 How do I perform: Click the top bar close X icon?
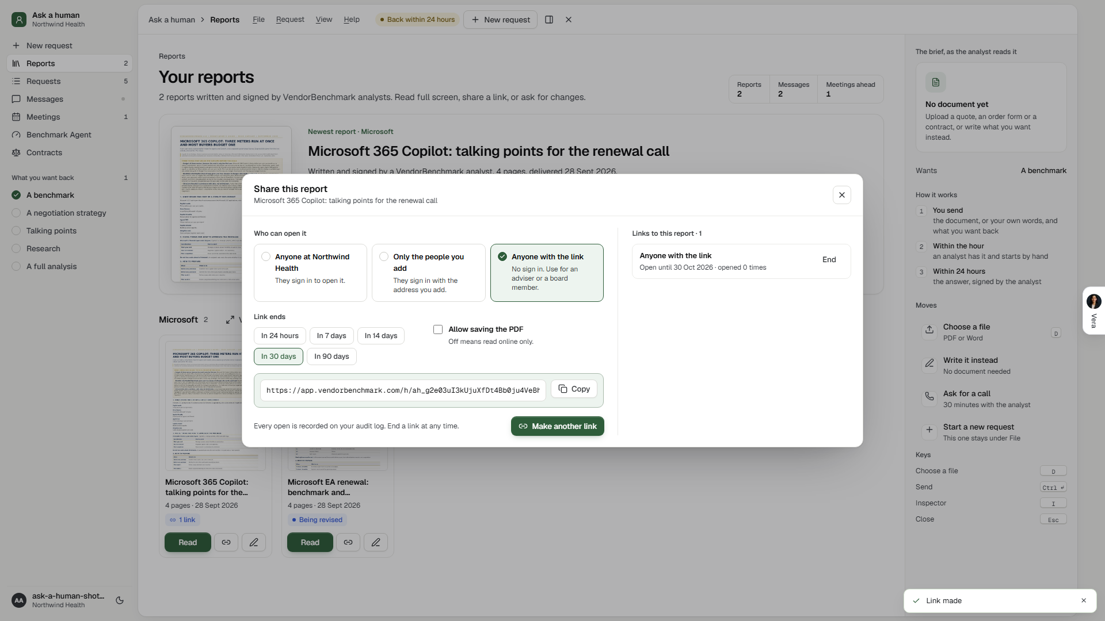[569, 20]
